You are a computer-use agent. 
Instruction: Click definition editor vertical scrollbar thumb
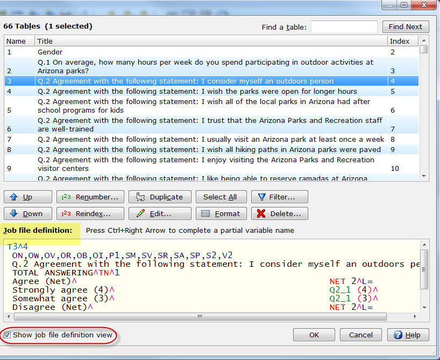pyautogui.click(x=424, y=269)
